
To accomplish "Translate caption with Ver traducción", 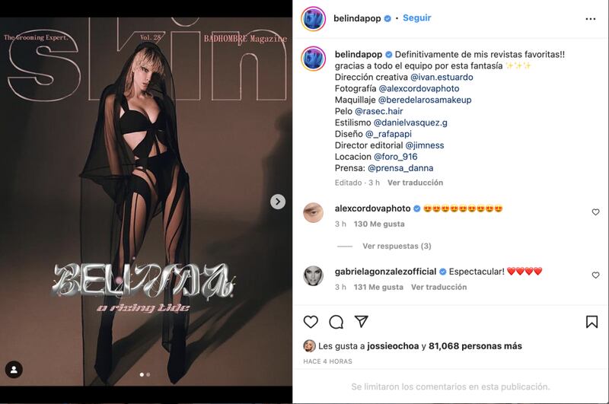I will (x=415, y=183).
